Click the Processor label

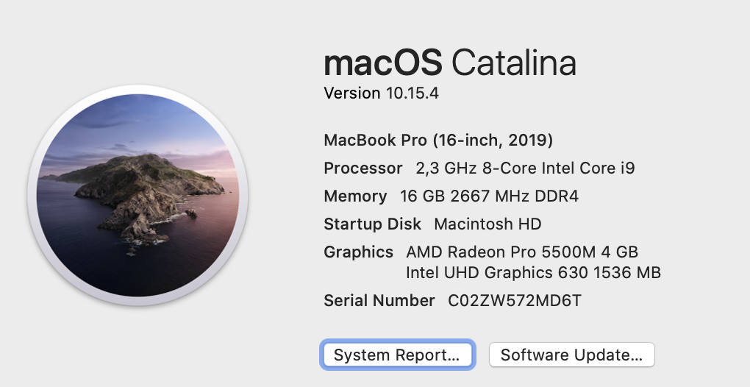tap(363, 168)
